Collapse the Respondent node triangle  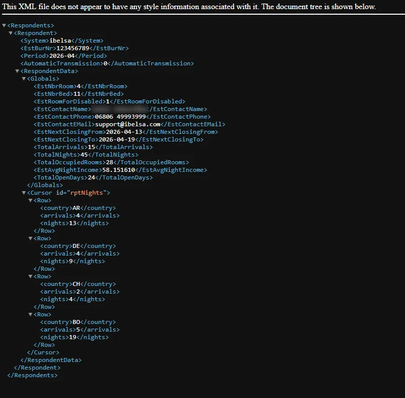click(11, 33)
